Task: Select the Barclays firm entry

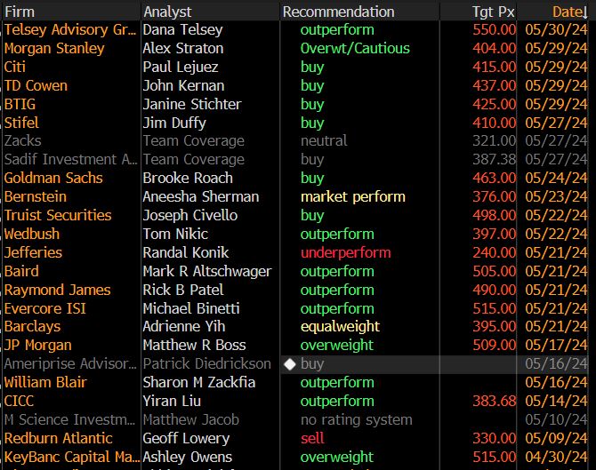Action: (33, 326)
